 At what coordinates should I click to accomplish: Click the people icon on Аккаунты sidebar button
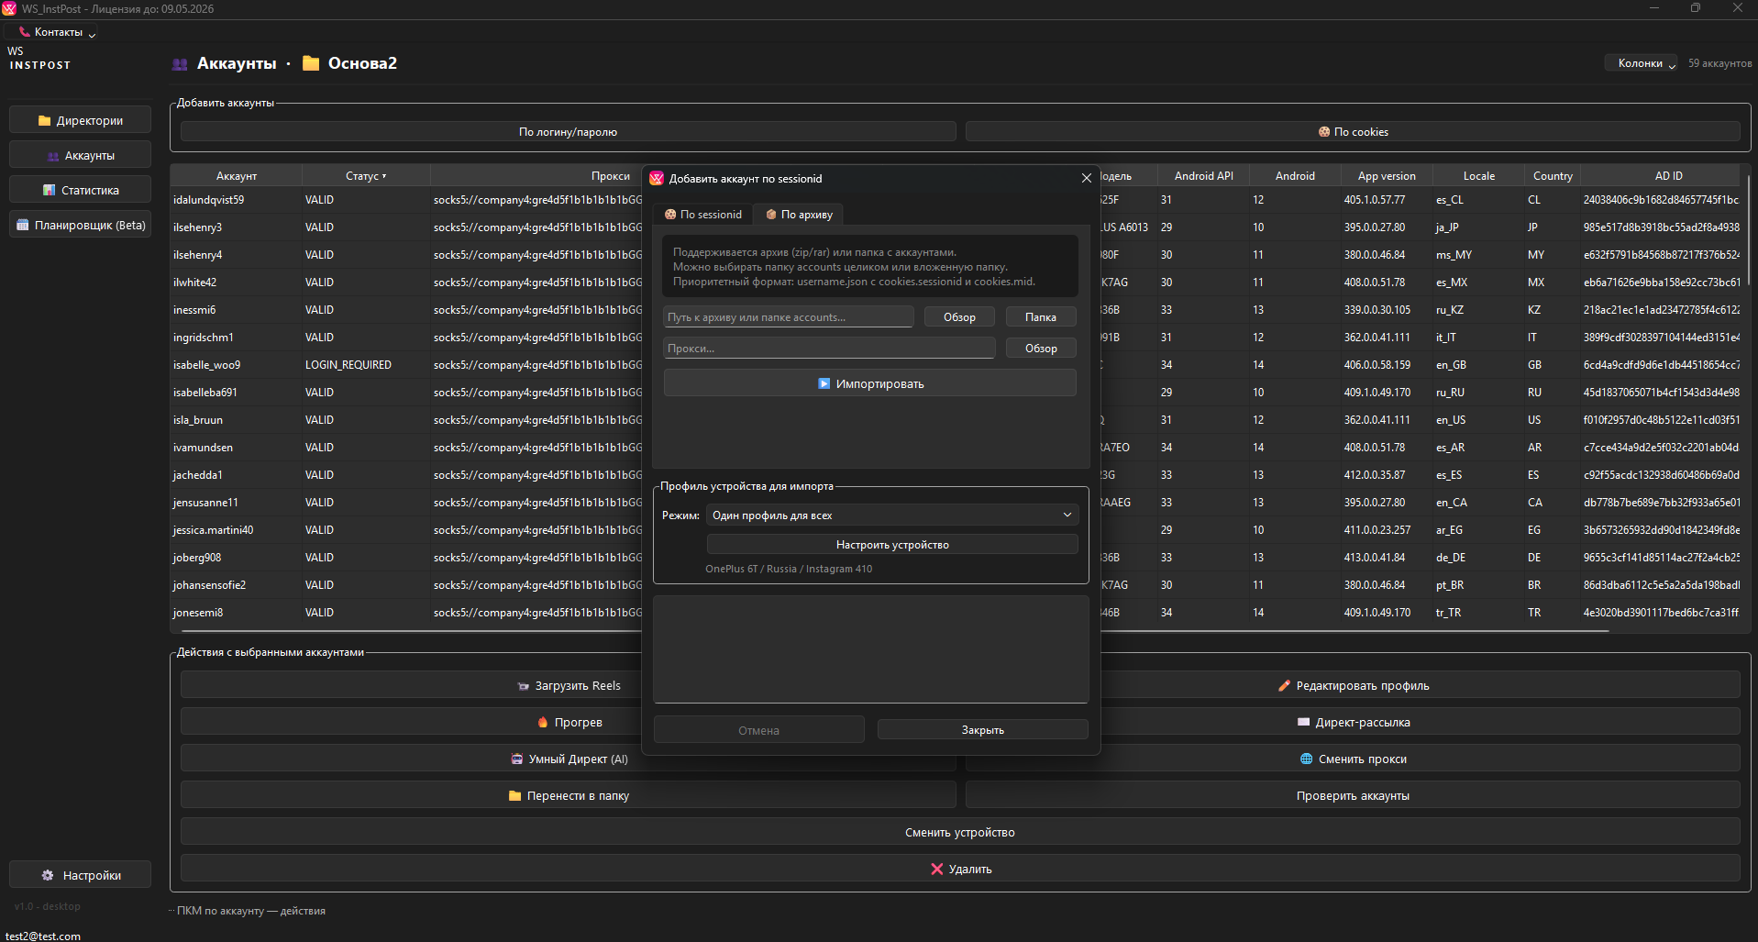tap(53, 156)
